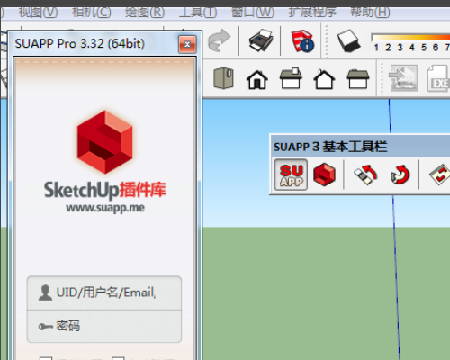450x360 pixels.
Task: Switch to Top view with the grey box icon
Action: [223, 78]
